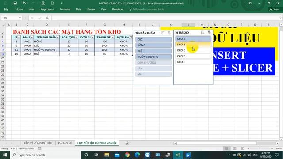Viewport: 283px width, 159px height.
Task: Clear filter on VỊ TRÍ KHO slicer
Action: click(x=209, y=32)
